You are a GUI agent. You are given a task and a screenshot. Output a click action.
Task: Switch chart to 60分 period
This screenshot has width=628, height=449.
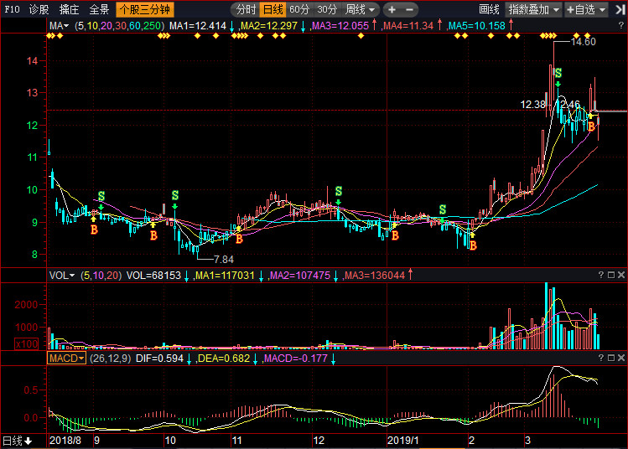click(x=299, y=9)
